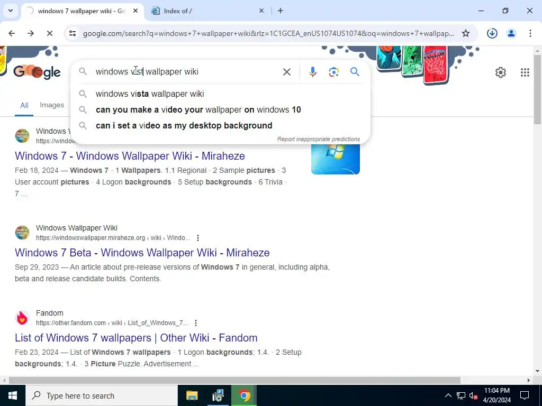The height and width of the screenshot is (406, 542).
Task: Stop loading the page
Action: pos(50,33)
